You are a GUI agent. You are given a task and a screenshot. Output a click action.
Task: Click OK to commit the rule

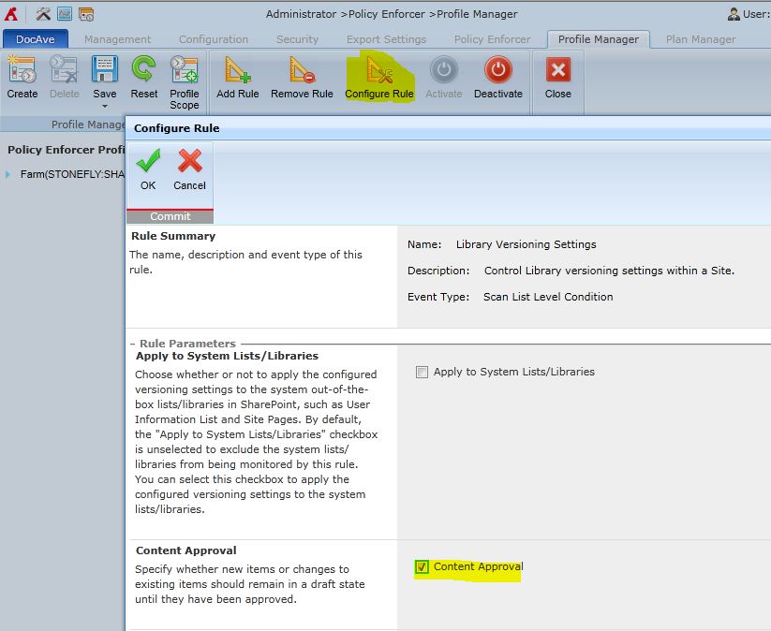point(148,169)
